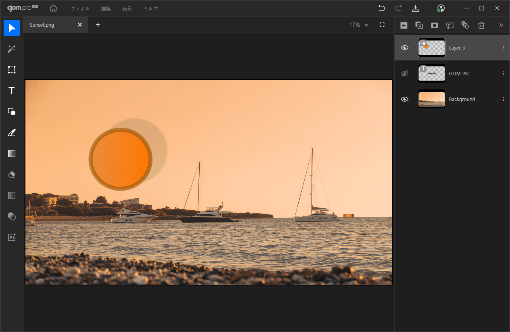Viewport: 510px width, 332px height.
Task: Show the GOM PIC text layer
Action: coord(405,73)
